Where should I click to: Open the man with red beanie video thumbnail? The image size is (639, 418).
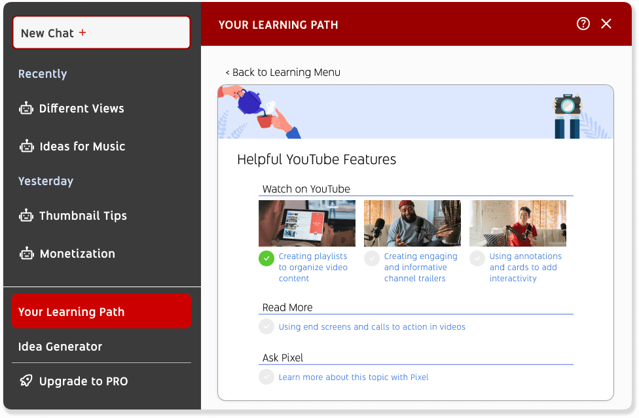[x=412, y=223]
